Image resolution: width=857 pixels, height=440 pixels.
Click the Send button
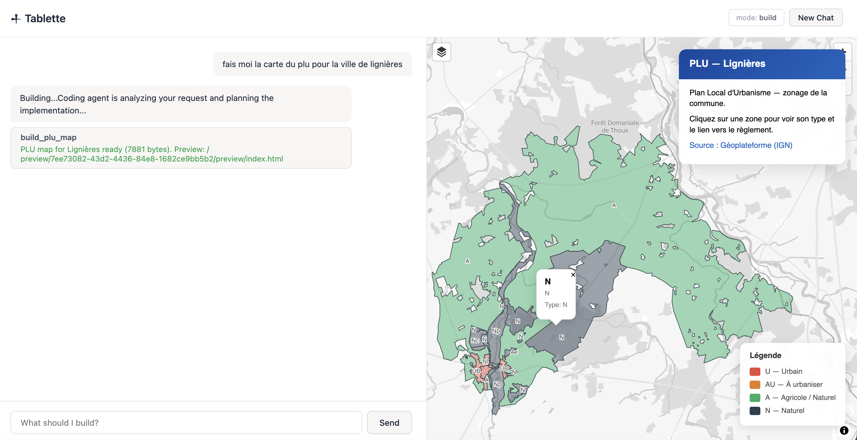pos(389,422)
